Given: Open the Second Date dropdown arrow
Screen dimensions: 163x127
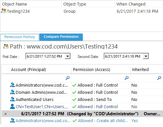Looking at the screenshot, I should (x=146, y=56).
